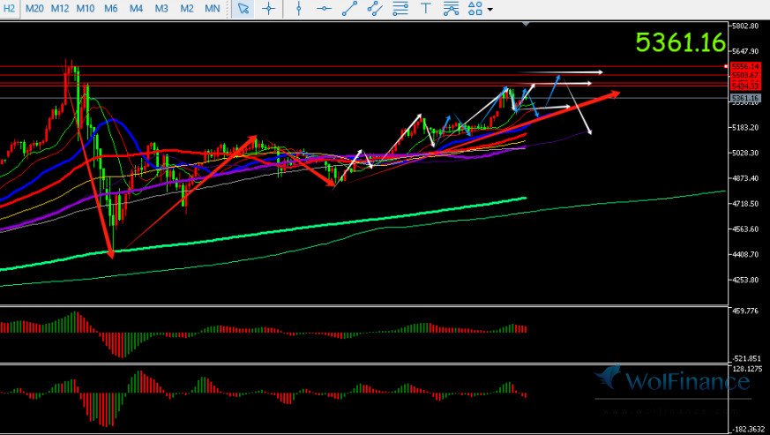Image resolution: width=770 pixels, height=435 pixels.
Task: Select the Fibonacci retracement tool
Action: 400,9
